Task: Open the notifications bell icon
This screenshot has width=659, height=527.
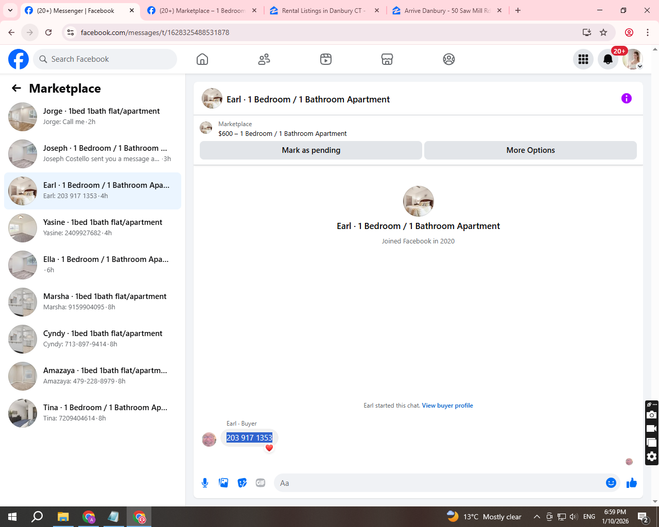Action: (608, 59)
